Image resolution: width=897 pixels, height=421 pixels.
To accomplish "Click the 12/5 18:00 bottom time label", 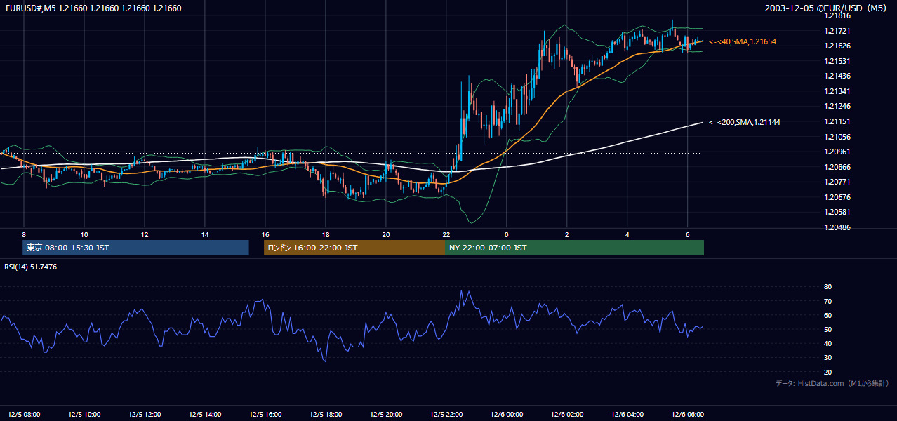I will click(x=325, y=414).
